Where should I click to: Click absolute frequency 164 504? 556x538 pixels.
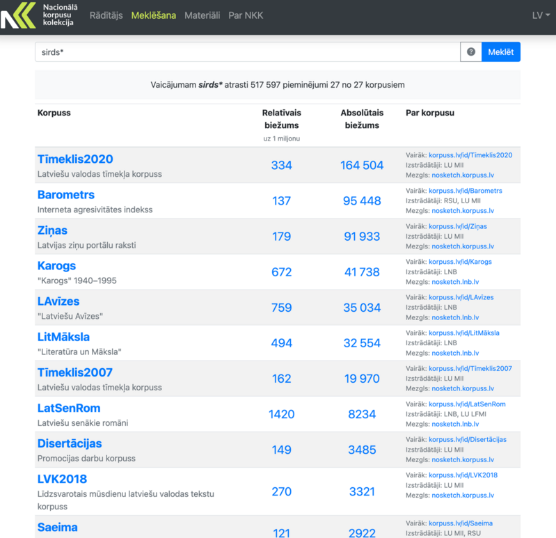coord(362,165)
